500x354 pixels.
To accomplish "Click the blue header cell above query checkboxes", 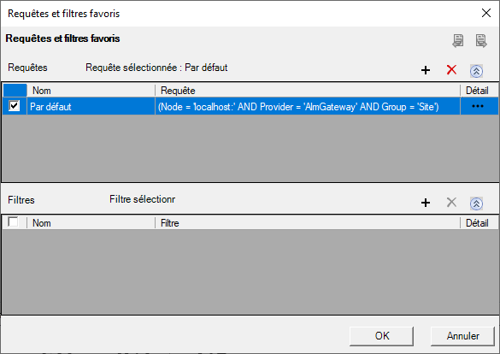I will [15, 91].
